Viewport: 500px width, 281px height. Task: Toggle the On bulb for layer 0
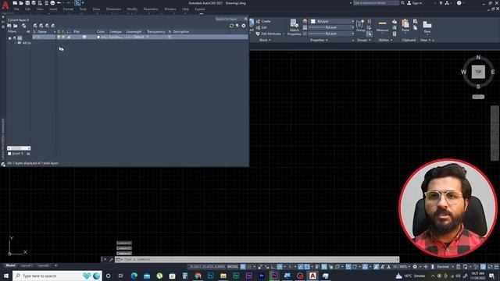(x=59, y=37)
